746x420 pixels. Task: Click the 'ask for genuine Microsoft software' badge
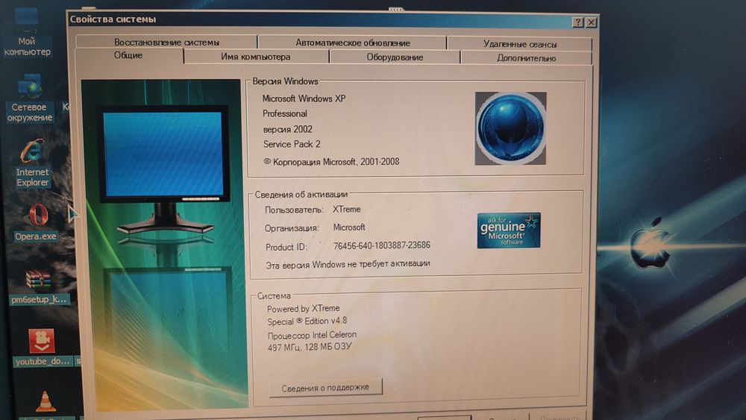[x=509, y=231]
